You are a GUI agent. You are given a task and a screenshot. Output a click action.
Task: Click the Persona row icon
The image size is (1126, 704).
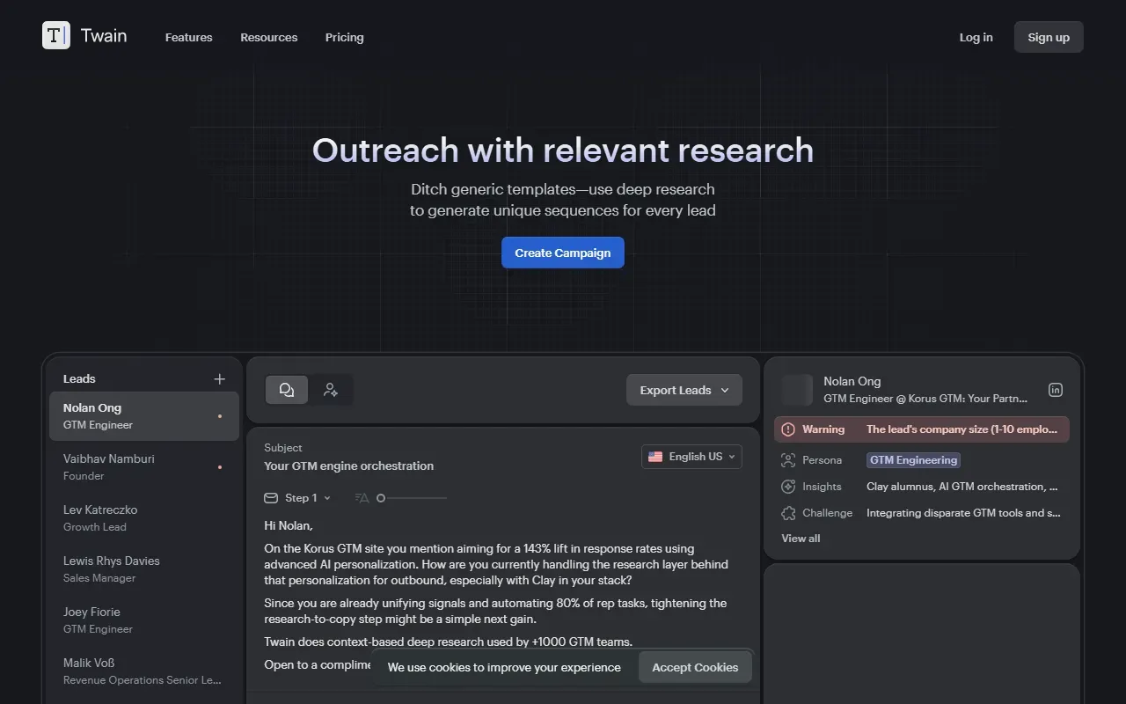788,460
